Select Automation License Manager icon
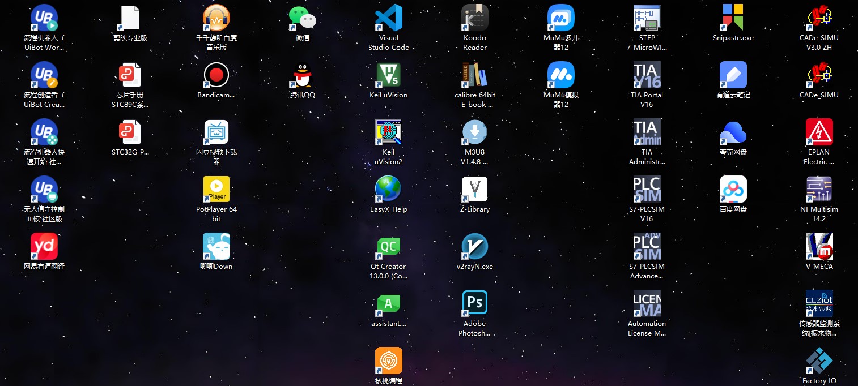 pyautogui.click(x=647, y=304)
